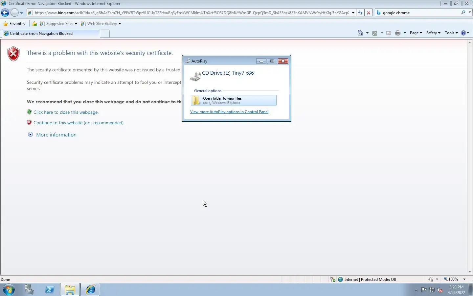473x296 pixels.
Task: Open the Favorites star button
Action: coord(14,24)
